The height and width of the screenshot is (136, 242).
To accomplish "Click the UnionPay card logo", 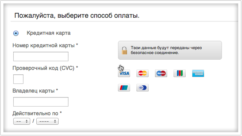I will point(124,88).
